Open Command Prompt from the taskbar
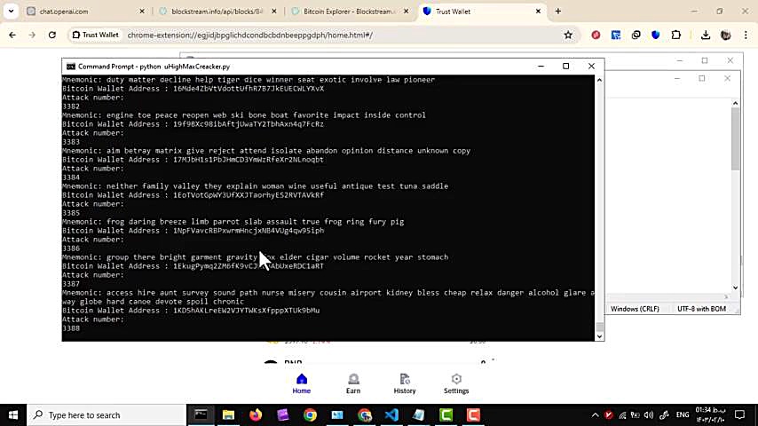 pos(201,414)
